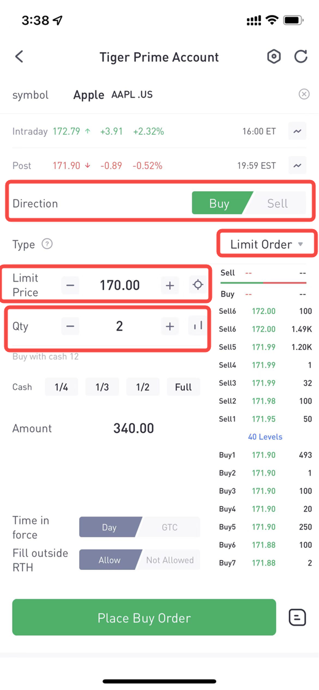
Task: Increase the limit price with plus
Action: pos(170,285)
